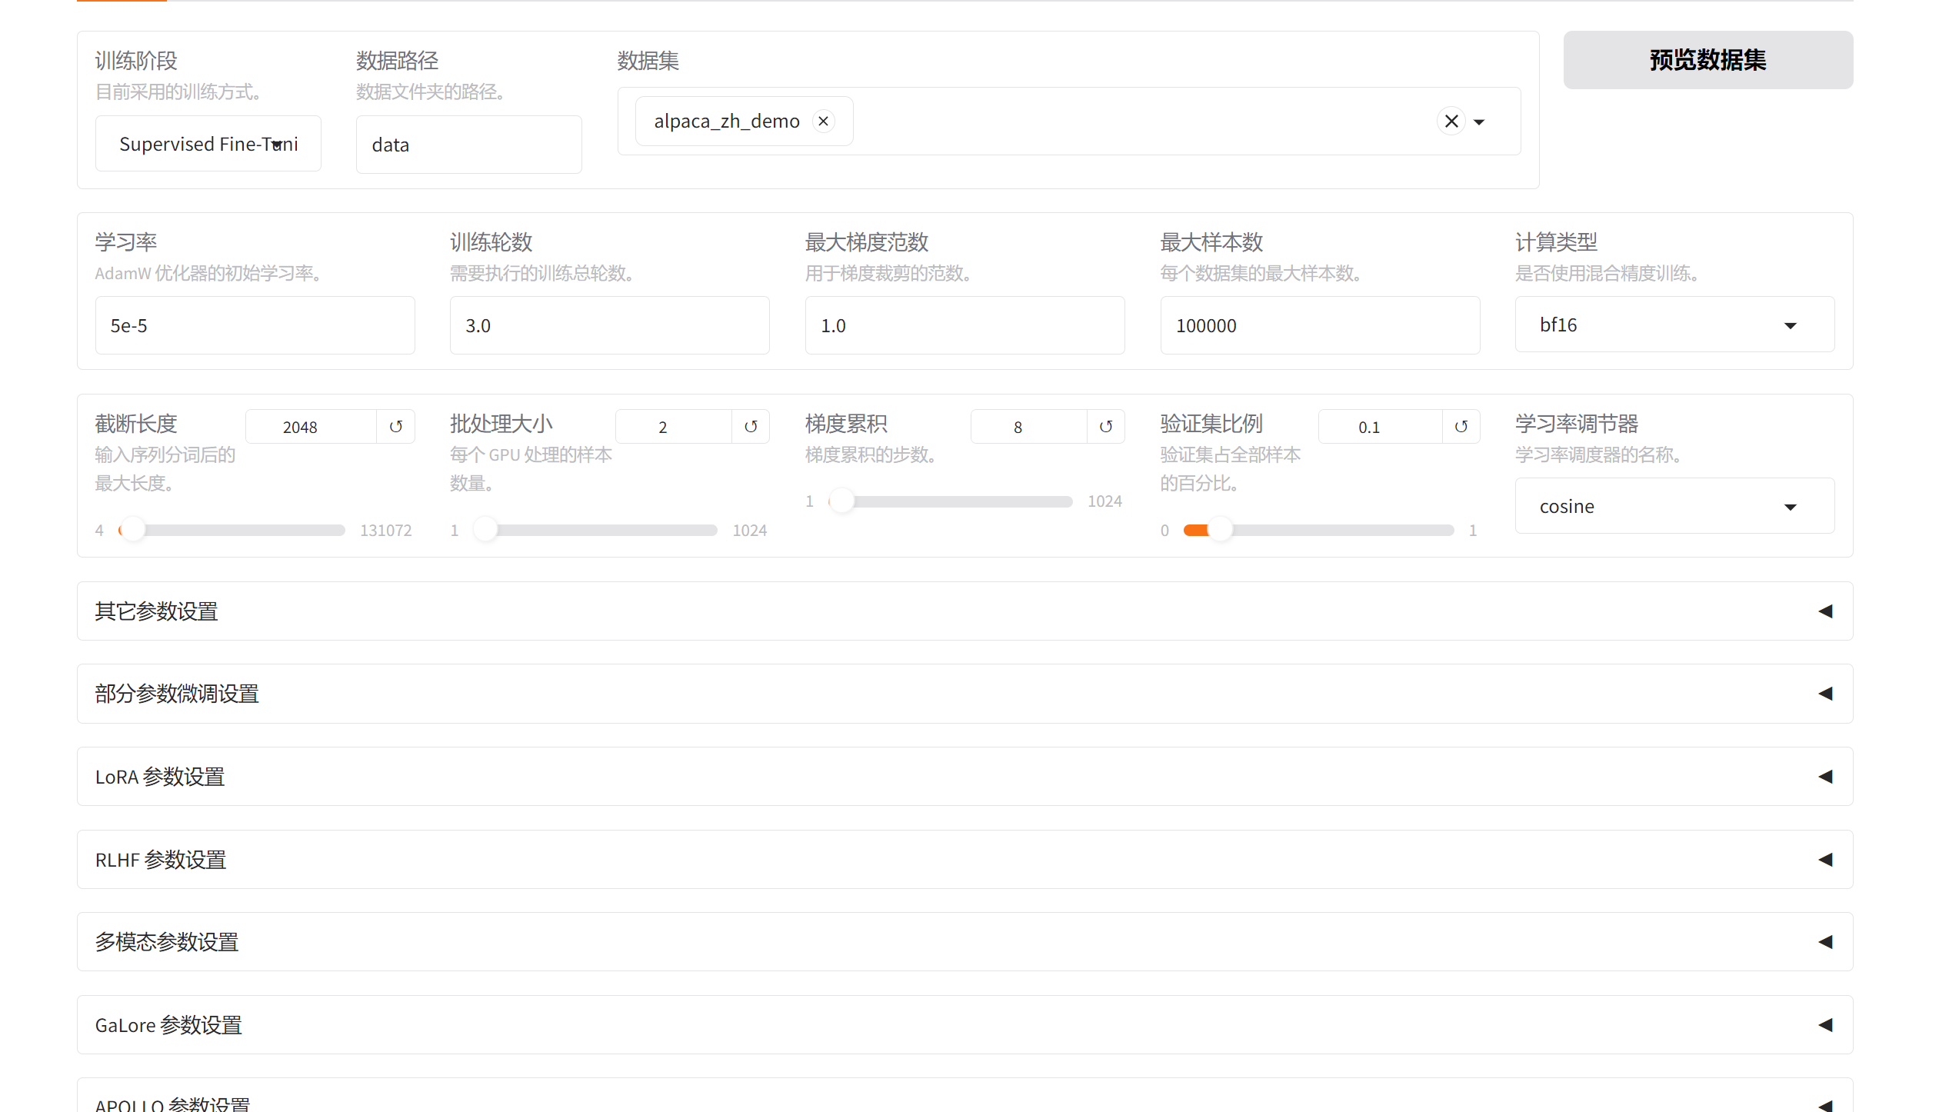Click the data path input field
1959x1112 pixels.
tap(468, 145)
